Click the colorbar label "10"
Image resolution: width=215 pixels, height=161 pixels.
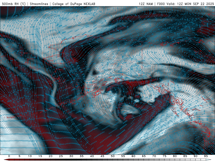30,156
